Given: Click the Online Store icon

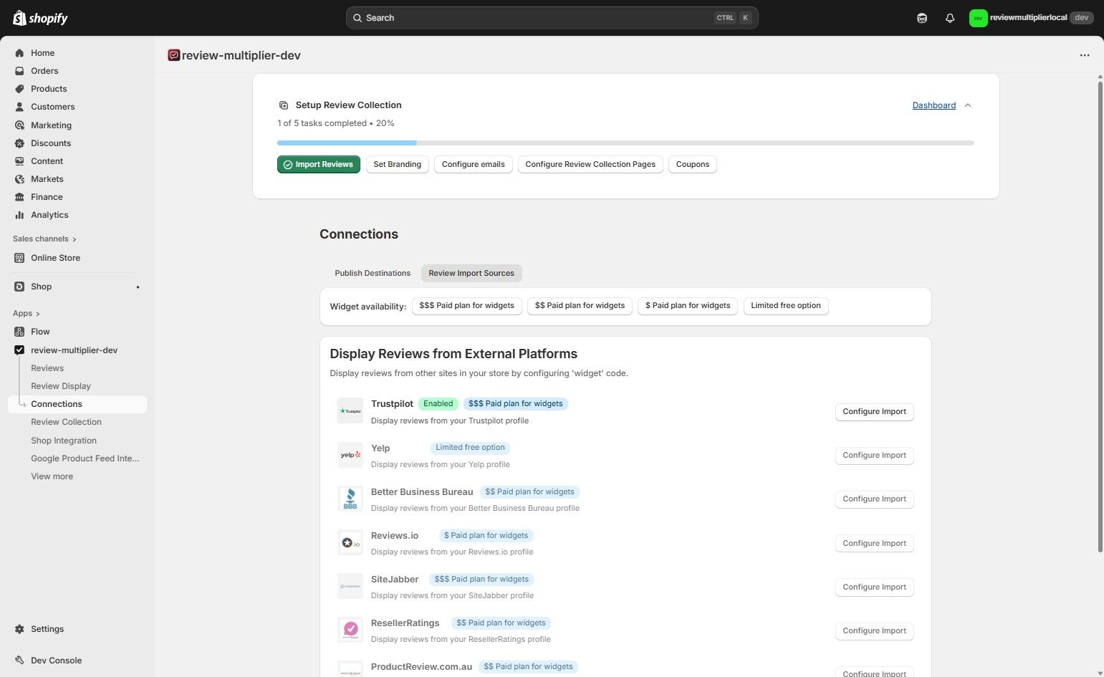Looking at the screenshot, I should [19, 258].
